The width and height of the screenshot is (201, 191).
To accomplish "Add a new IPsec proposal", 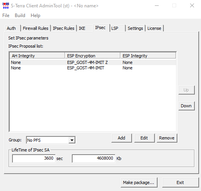I will (x=121, y=138).
